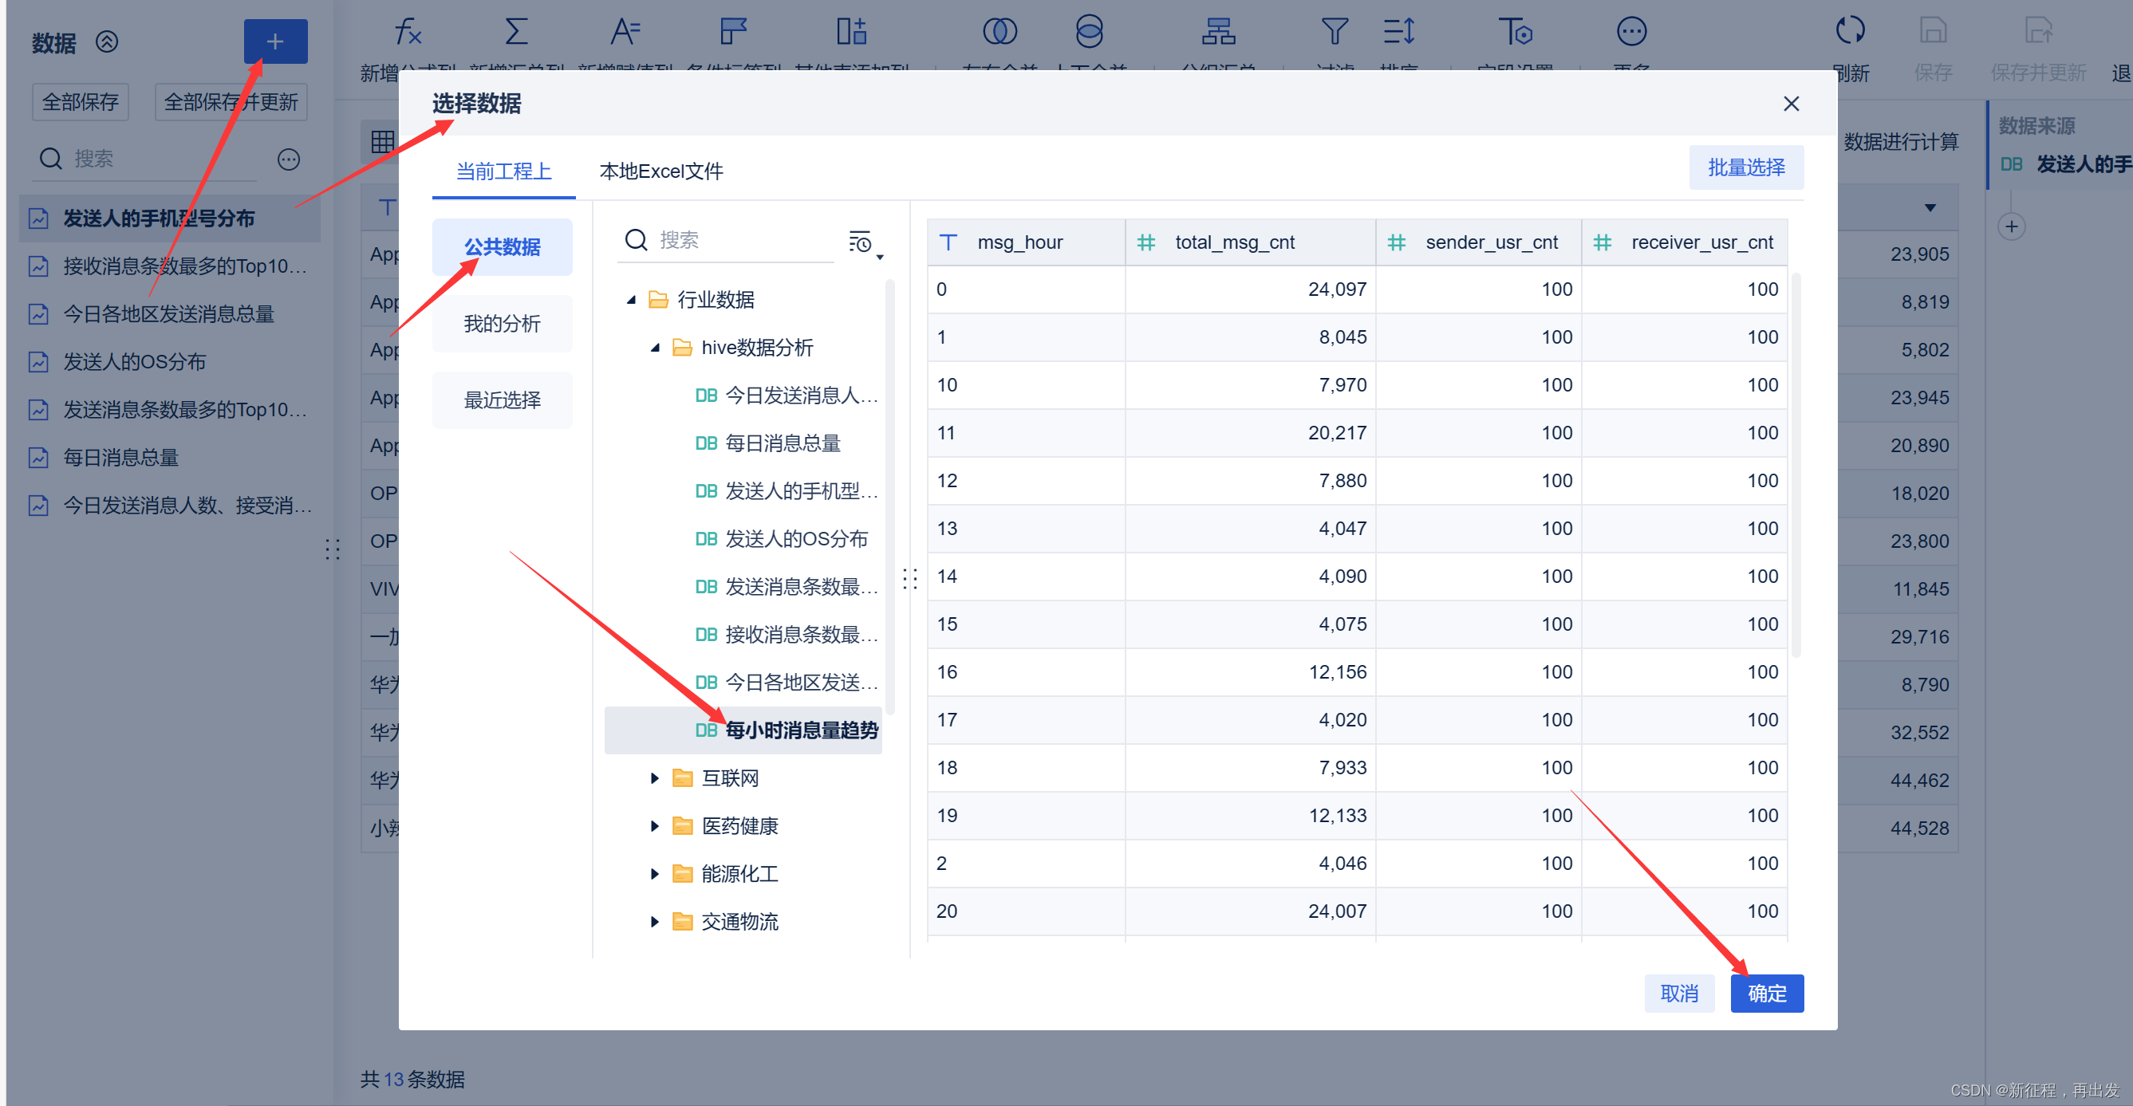Open 每日消息总量 in the left list
This screenshot has width=2133, height=1106.
(170, 458)
